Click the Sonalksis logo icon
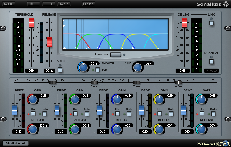 tap(226, 4)
